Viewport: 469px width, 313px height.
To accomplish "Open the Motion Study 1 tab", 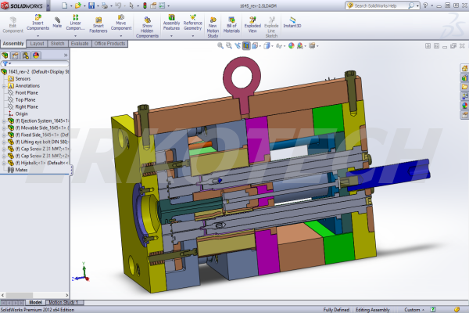I will 65,302.
